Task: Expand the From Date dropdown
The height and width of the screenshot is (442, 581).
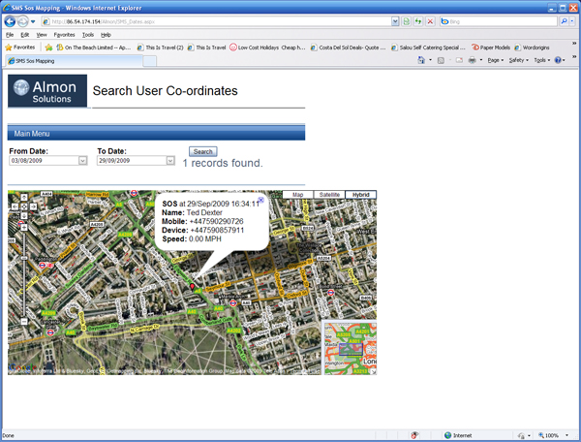Action: [82, 161]
